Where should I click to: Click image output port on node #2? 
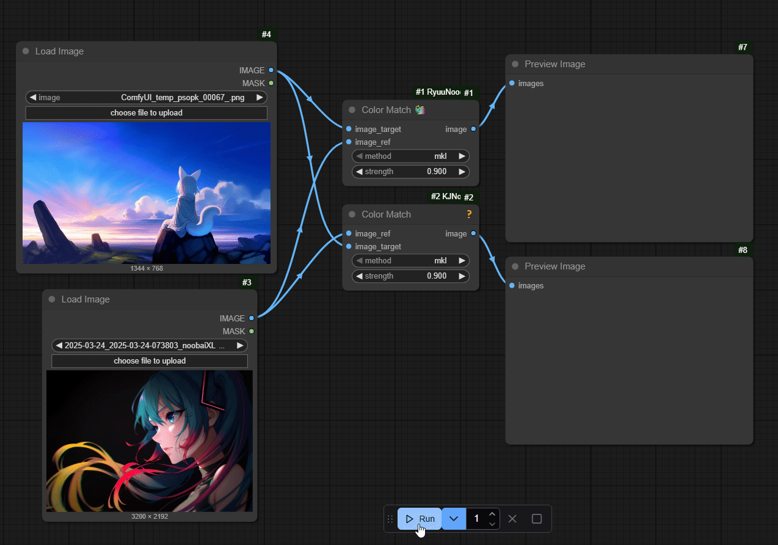point(473,233)
